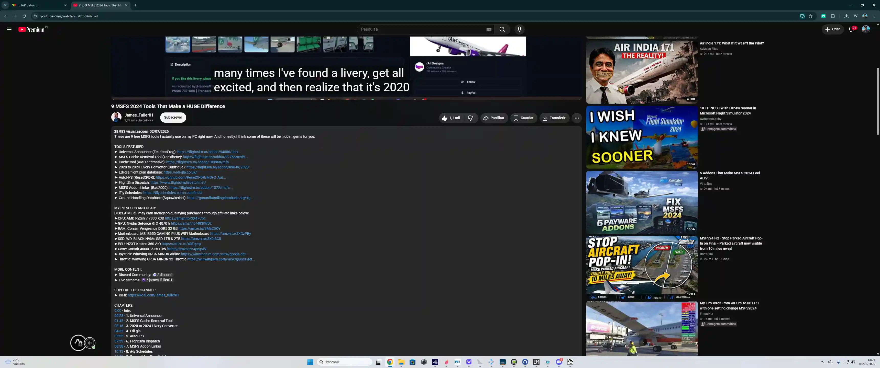Open the green extension icon in toolbar
The image size is (880, 368).
(x=823, y=16)
